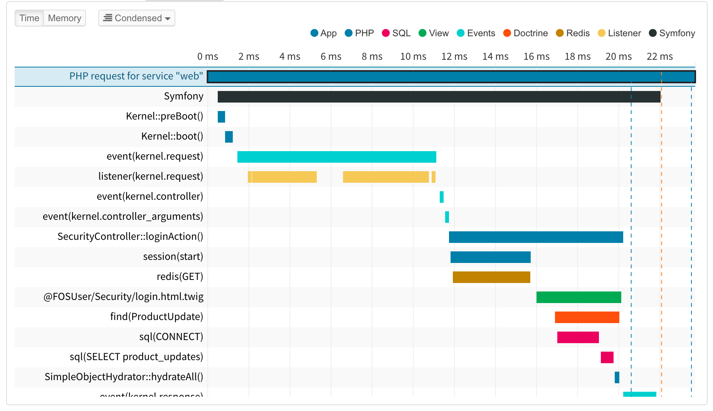Switch to the Memory view
Screen dimensions: 713x411
64,18
